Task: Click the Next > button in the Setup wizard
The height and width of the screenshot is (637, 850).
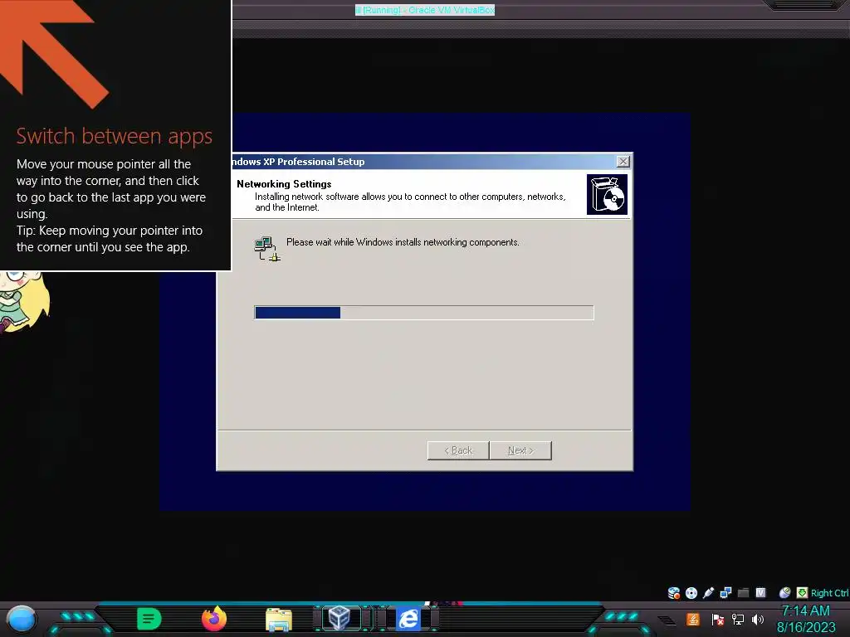Action: coord(520,450)
